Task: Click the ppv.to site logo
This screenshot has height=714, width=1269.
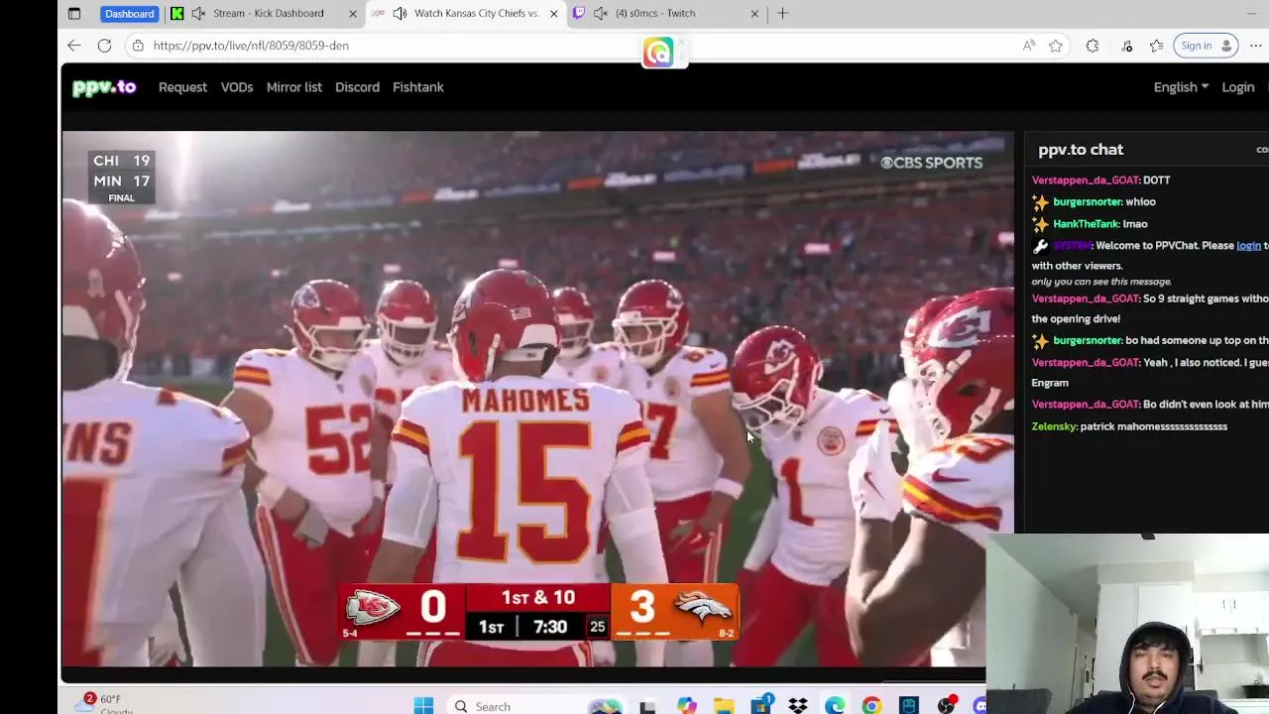Action: [104, 87]
